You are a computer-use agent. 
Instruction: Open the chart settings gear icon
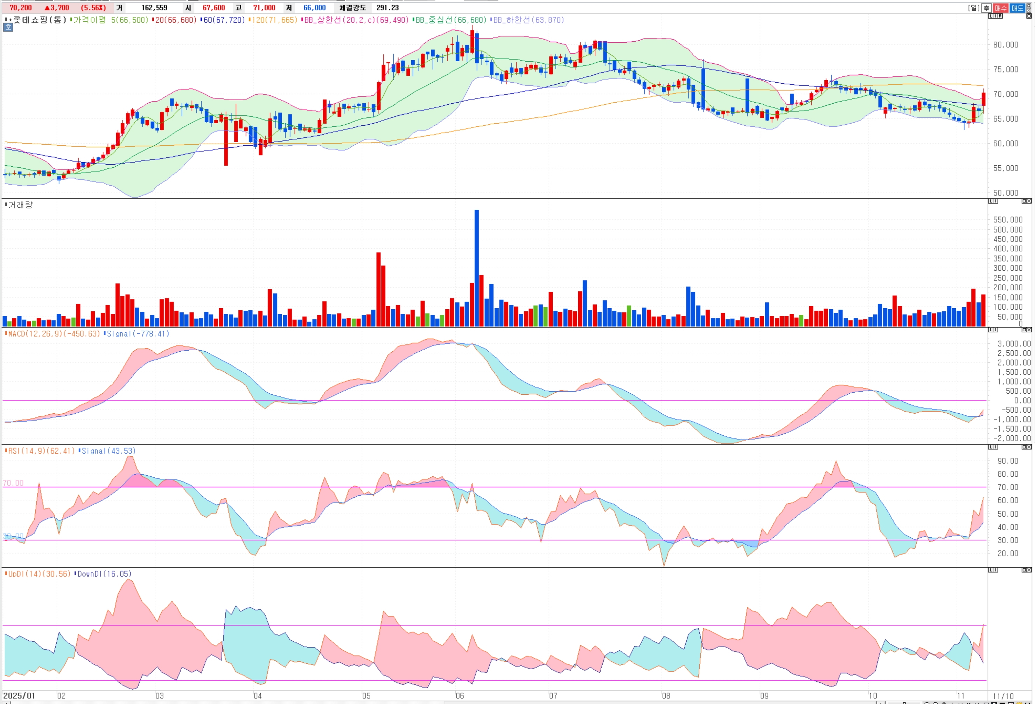[x=986, y=8]
